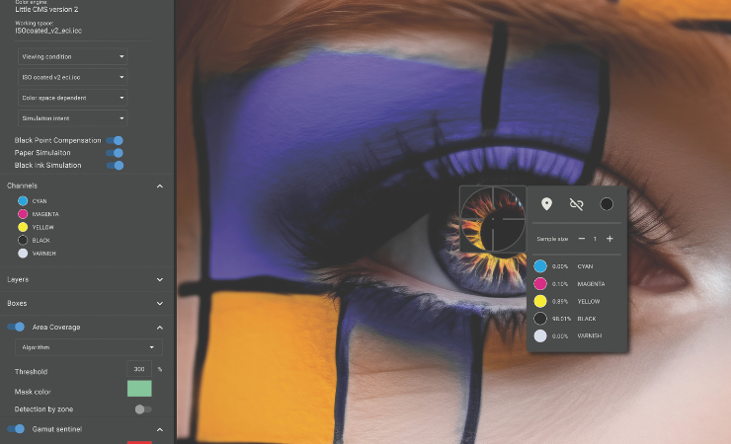
Task: Enable Detection by zone switch
Action: coord(143,409)
